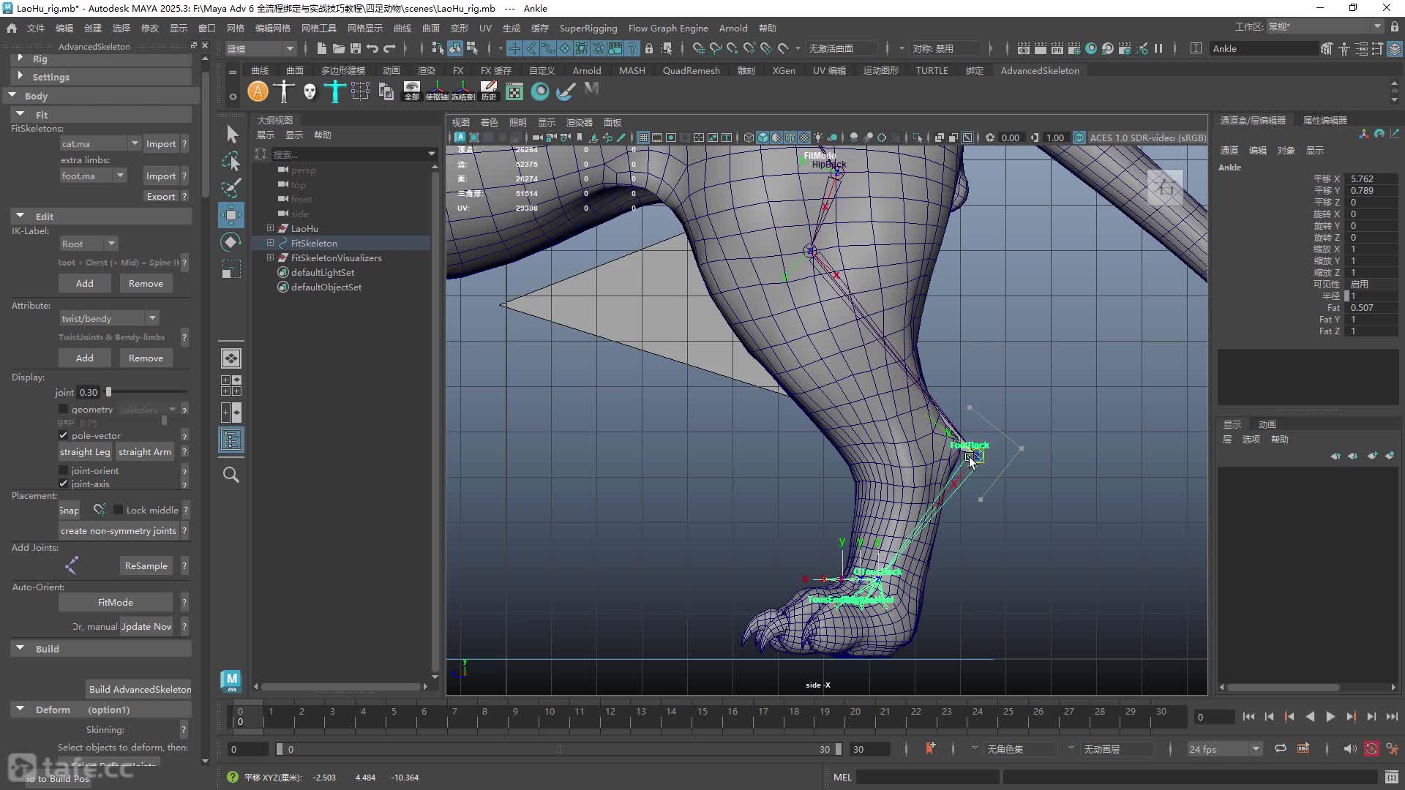Select the Rotate tool in toolbox
The width and height of the screenshot is (1405, 790).
coord(231,242)
